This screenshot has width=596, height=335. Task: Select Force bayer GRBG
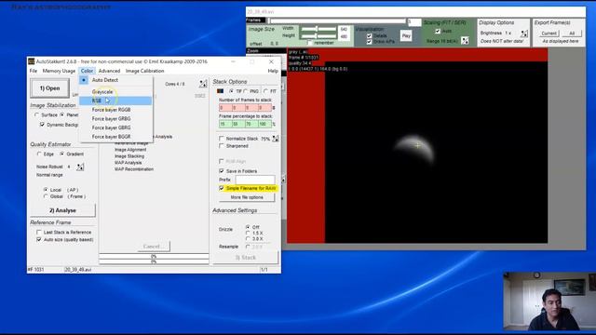click(115, 119)
